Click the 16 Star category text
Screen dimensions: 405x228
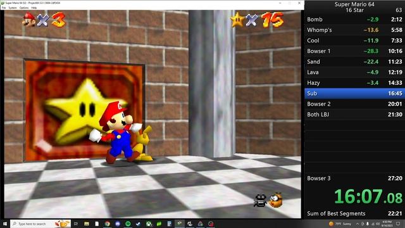click(x=354, y=10)
